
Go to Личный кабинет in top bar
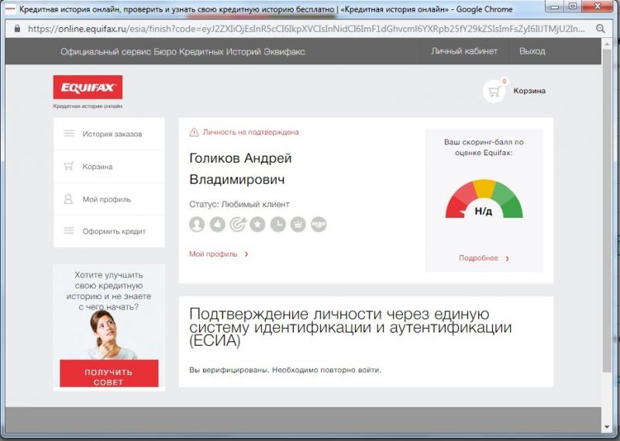[464, 51]
